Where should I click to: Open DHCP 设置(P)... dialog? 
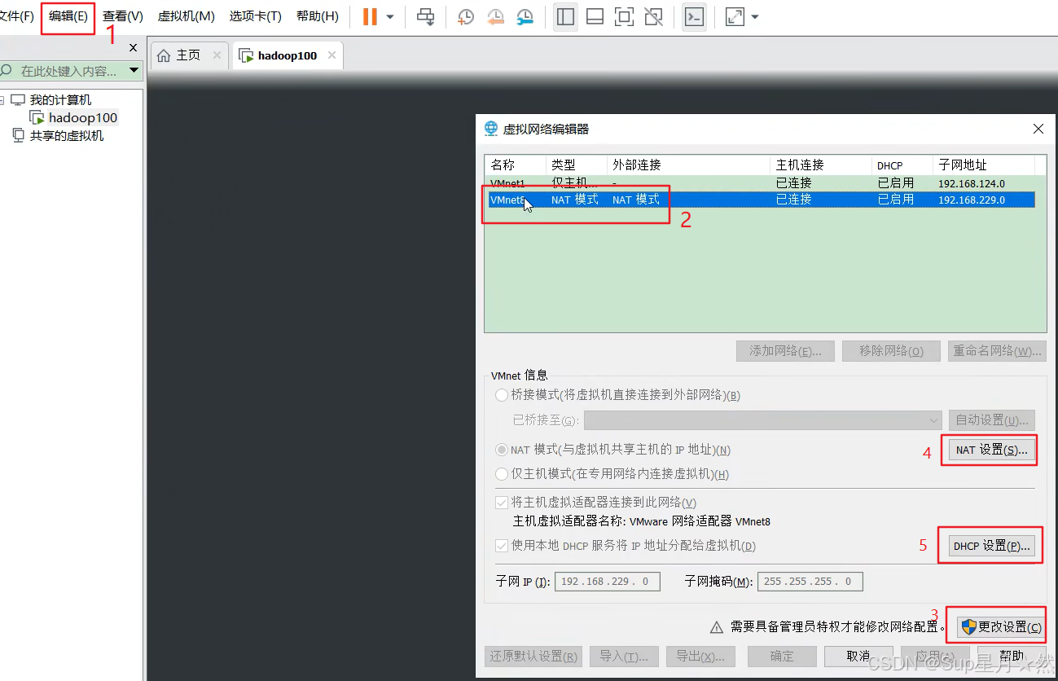tap(991, 546)
